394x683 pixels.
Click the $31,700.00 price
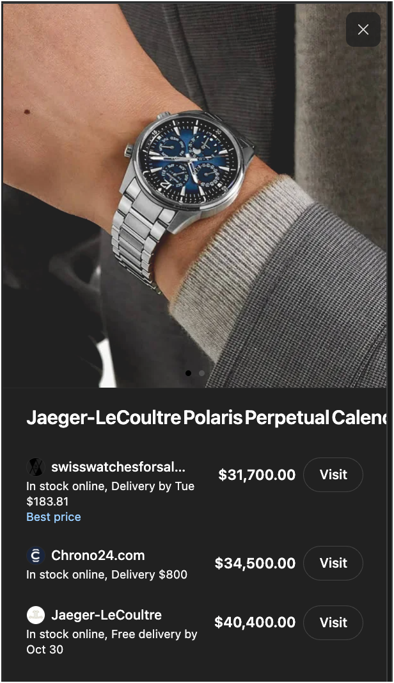(256, 475)
